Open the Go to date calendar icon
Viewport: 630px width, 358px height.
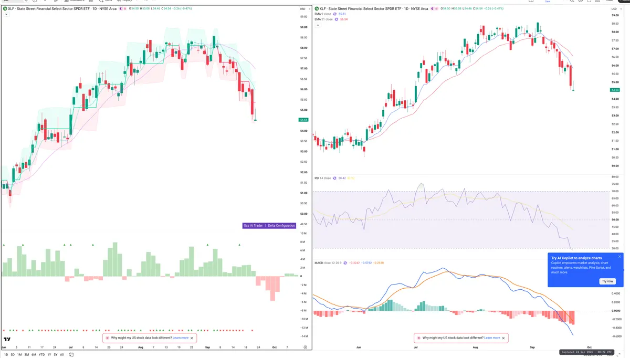(x=71, y=354)
